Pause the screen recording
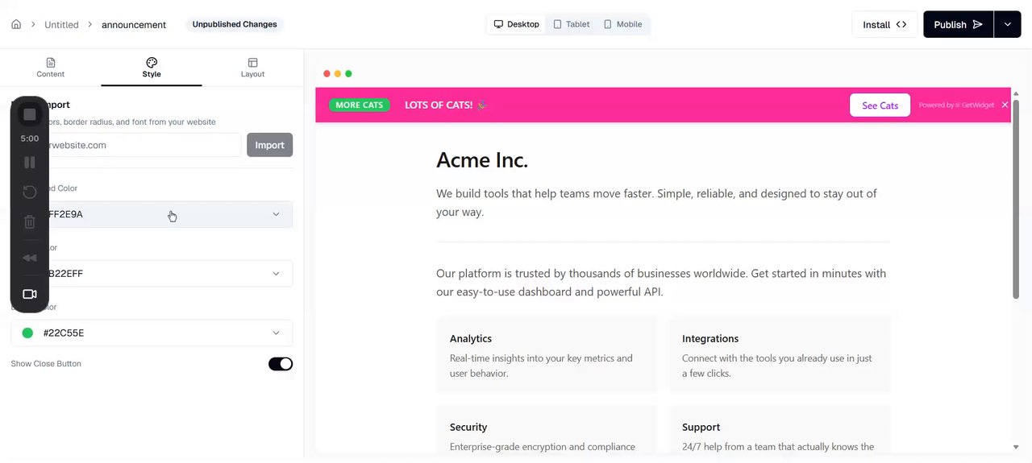The width and height of the screenshot is (1032, 463). tap(30, 163)
